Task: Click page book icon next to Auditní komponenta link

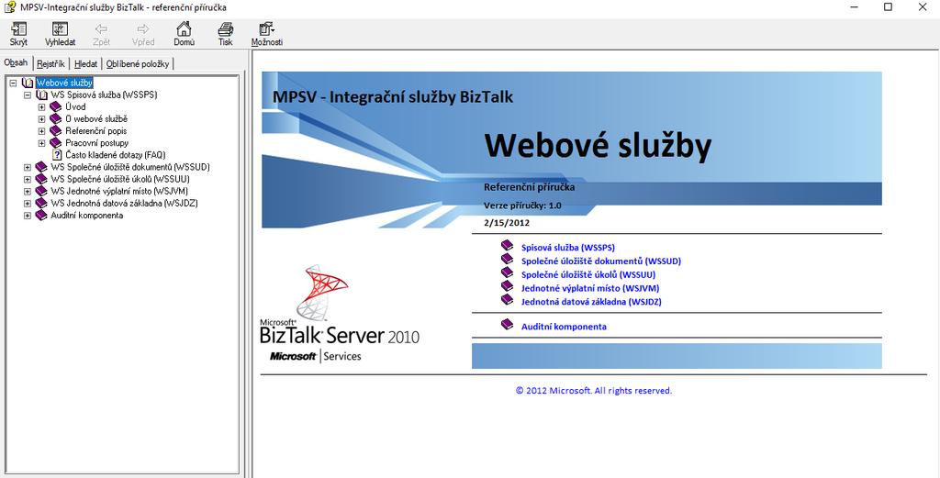Action: coord(507,325)
